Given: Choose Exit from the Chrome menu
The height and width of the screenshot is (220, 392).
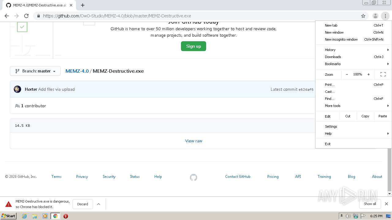Looking at the screenshot, I should point(354,144).
